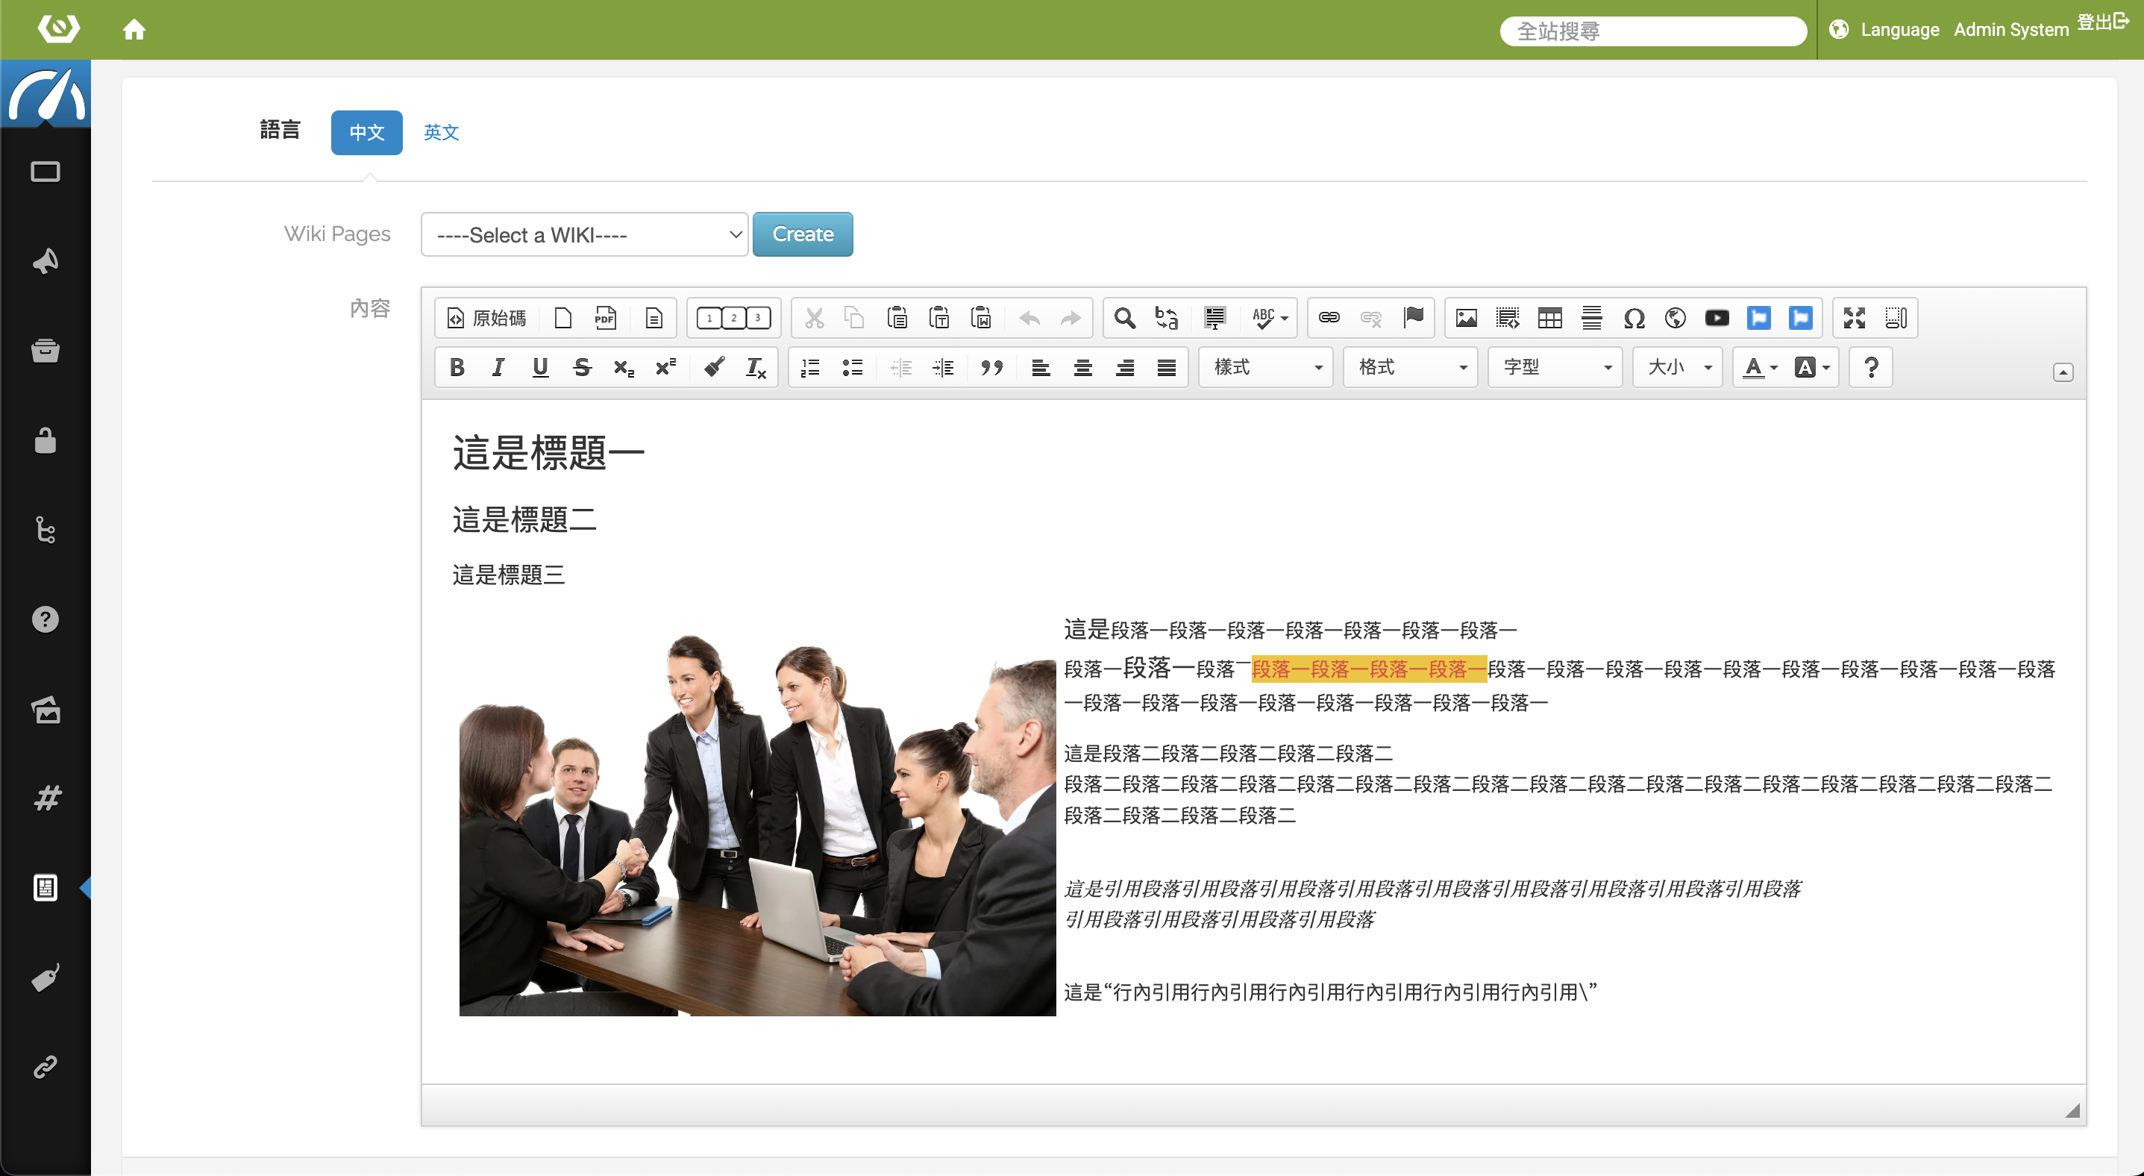This screenshot has width=2144, height=1176.
Task: Open the Select a WIKI dropdown
Action: 584,235
